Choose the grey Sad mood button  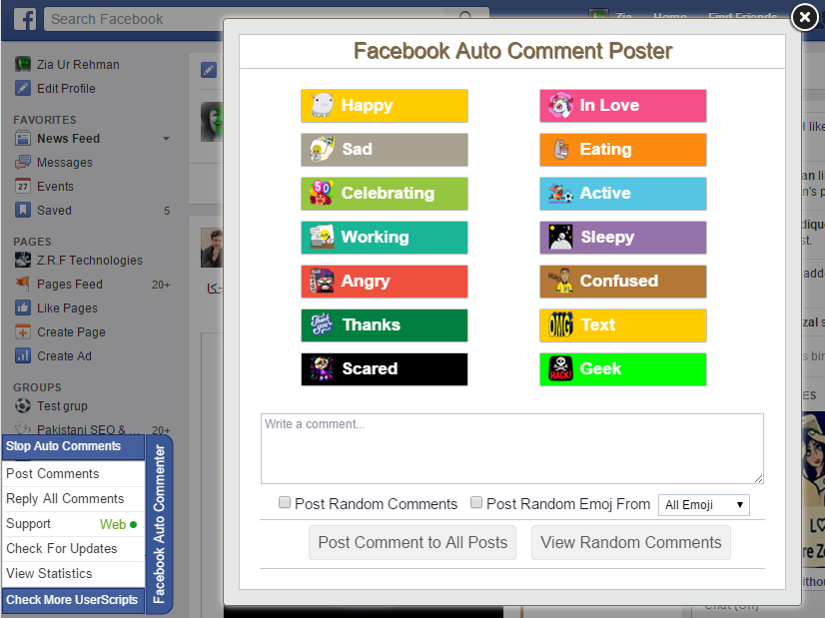click(385, 150)
